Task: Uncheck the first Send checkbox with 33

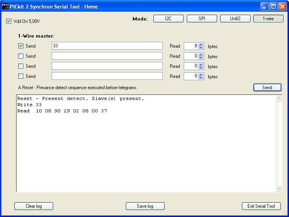Action: [21, 46]
